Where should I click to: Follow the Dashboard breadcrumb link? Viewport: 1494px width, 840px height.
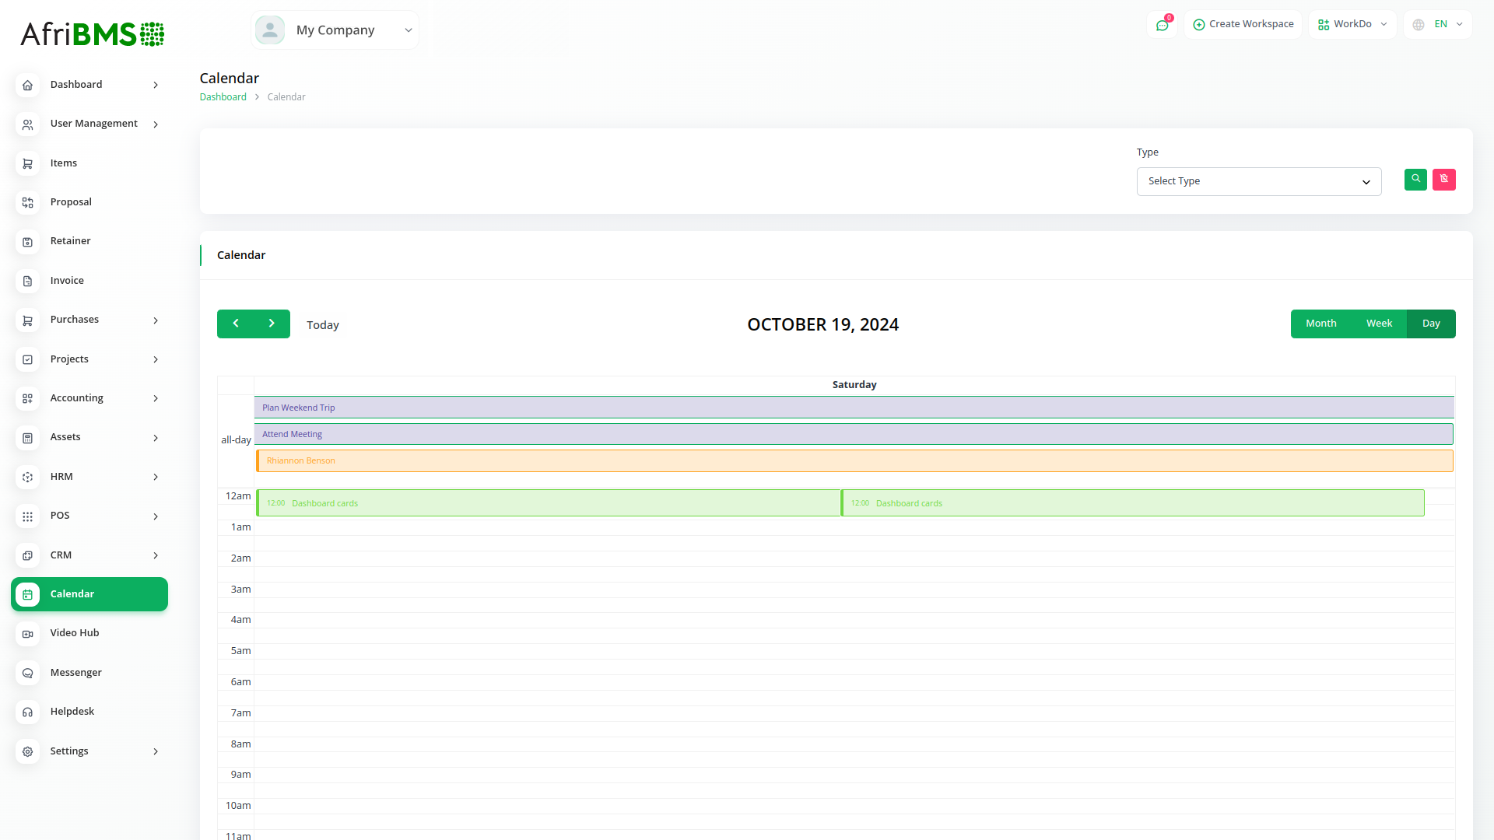[223, 97]
